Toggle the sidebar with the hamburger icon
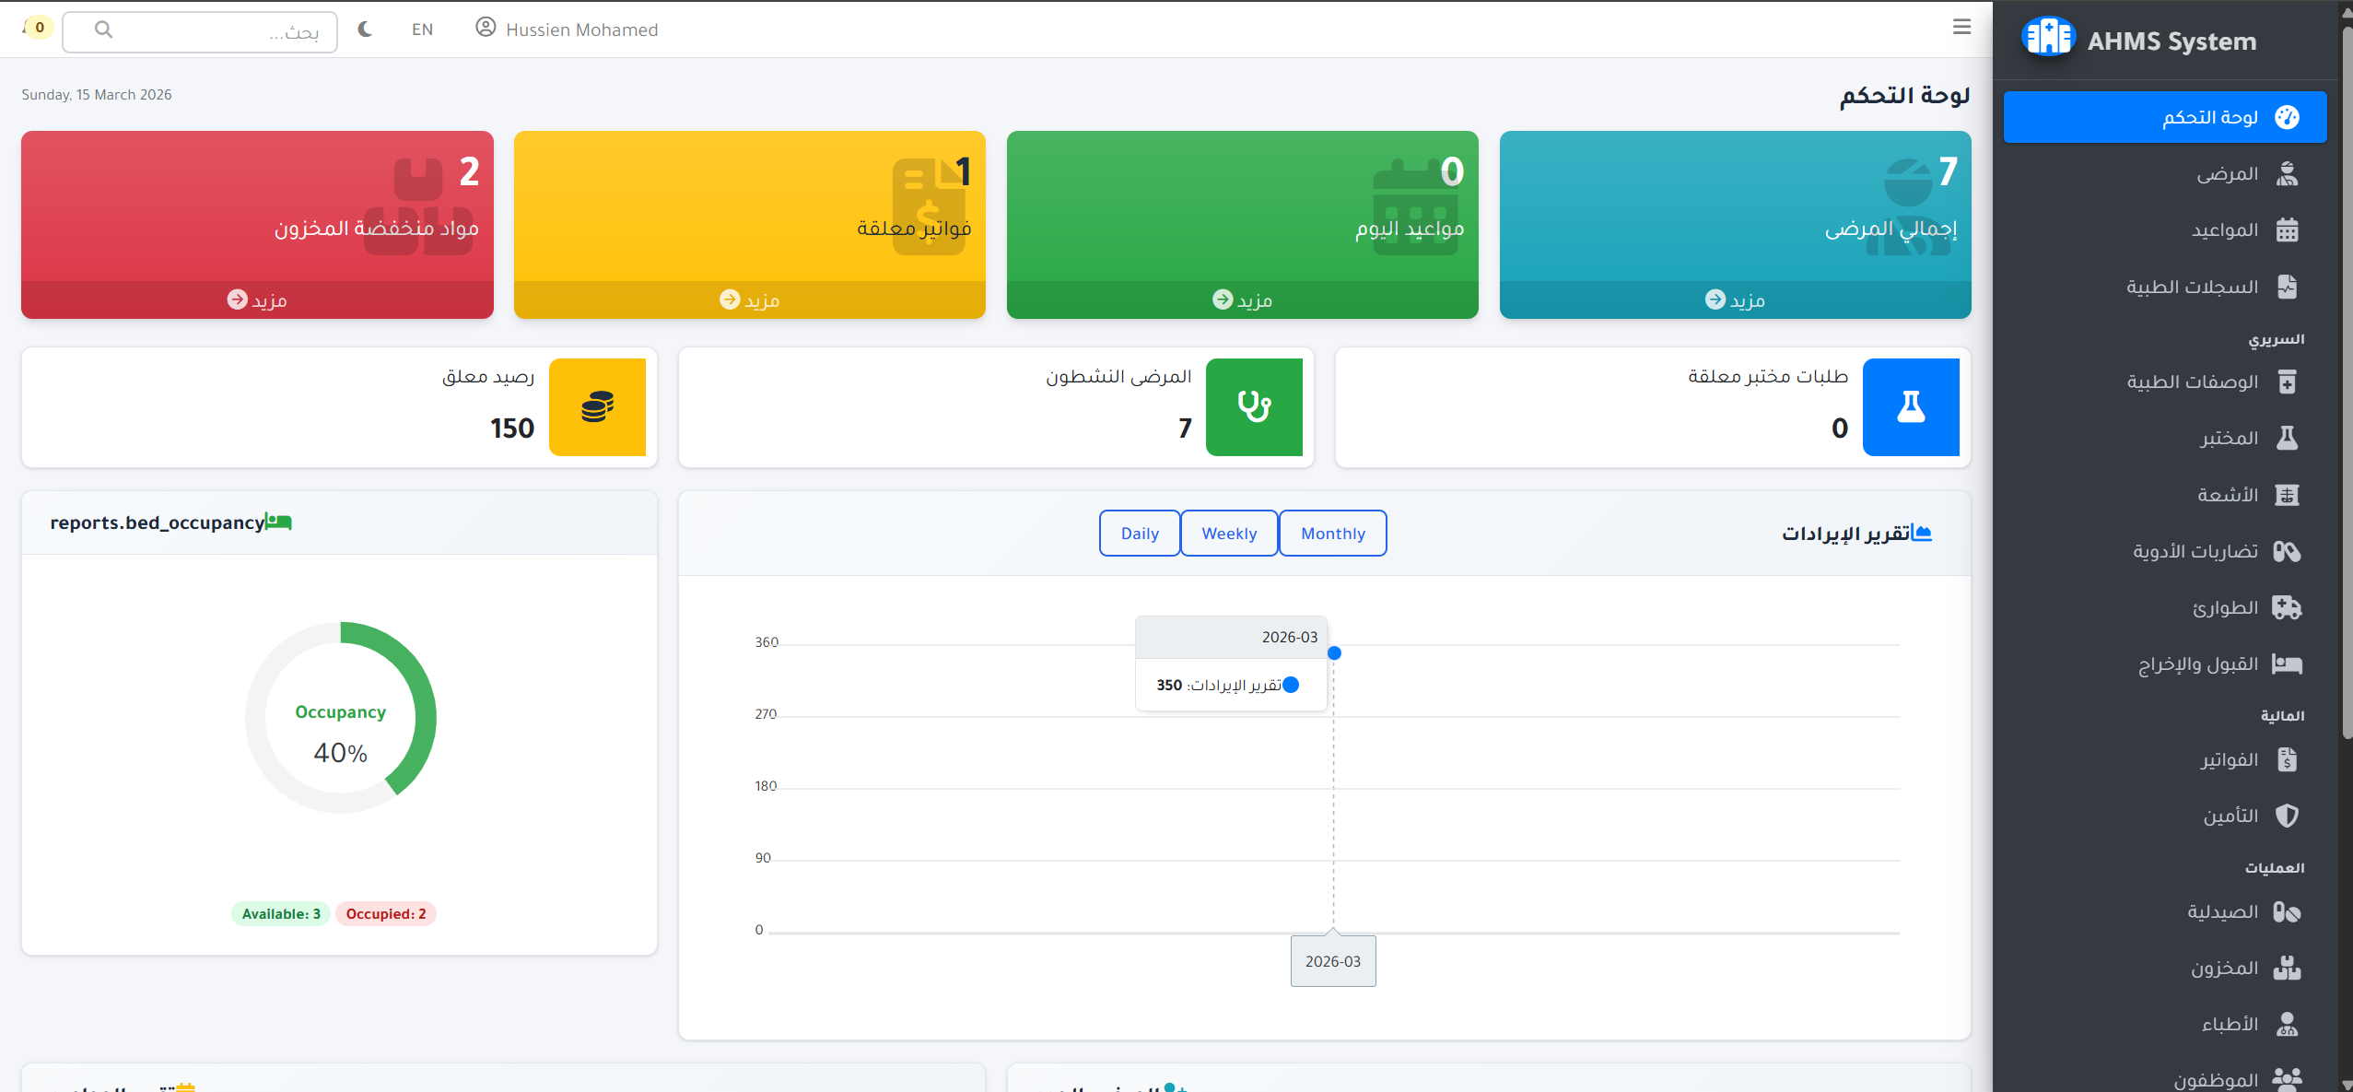2353x1092 pixels. pyautogui.click(x=1963, y=27)
